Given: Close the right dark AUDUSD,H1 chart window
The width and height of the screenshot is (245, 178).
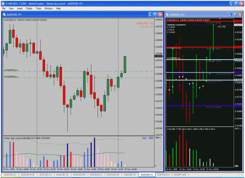Looking at the screenshot, I should tap(240, 15).
